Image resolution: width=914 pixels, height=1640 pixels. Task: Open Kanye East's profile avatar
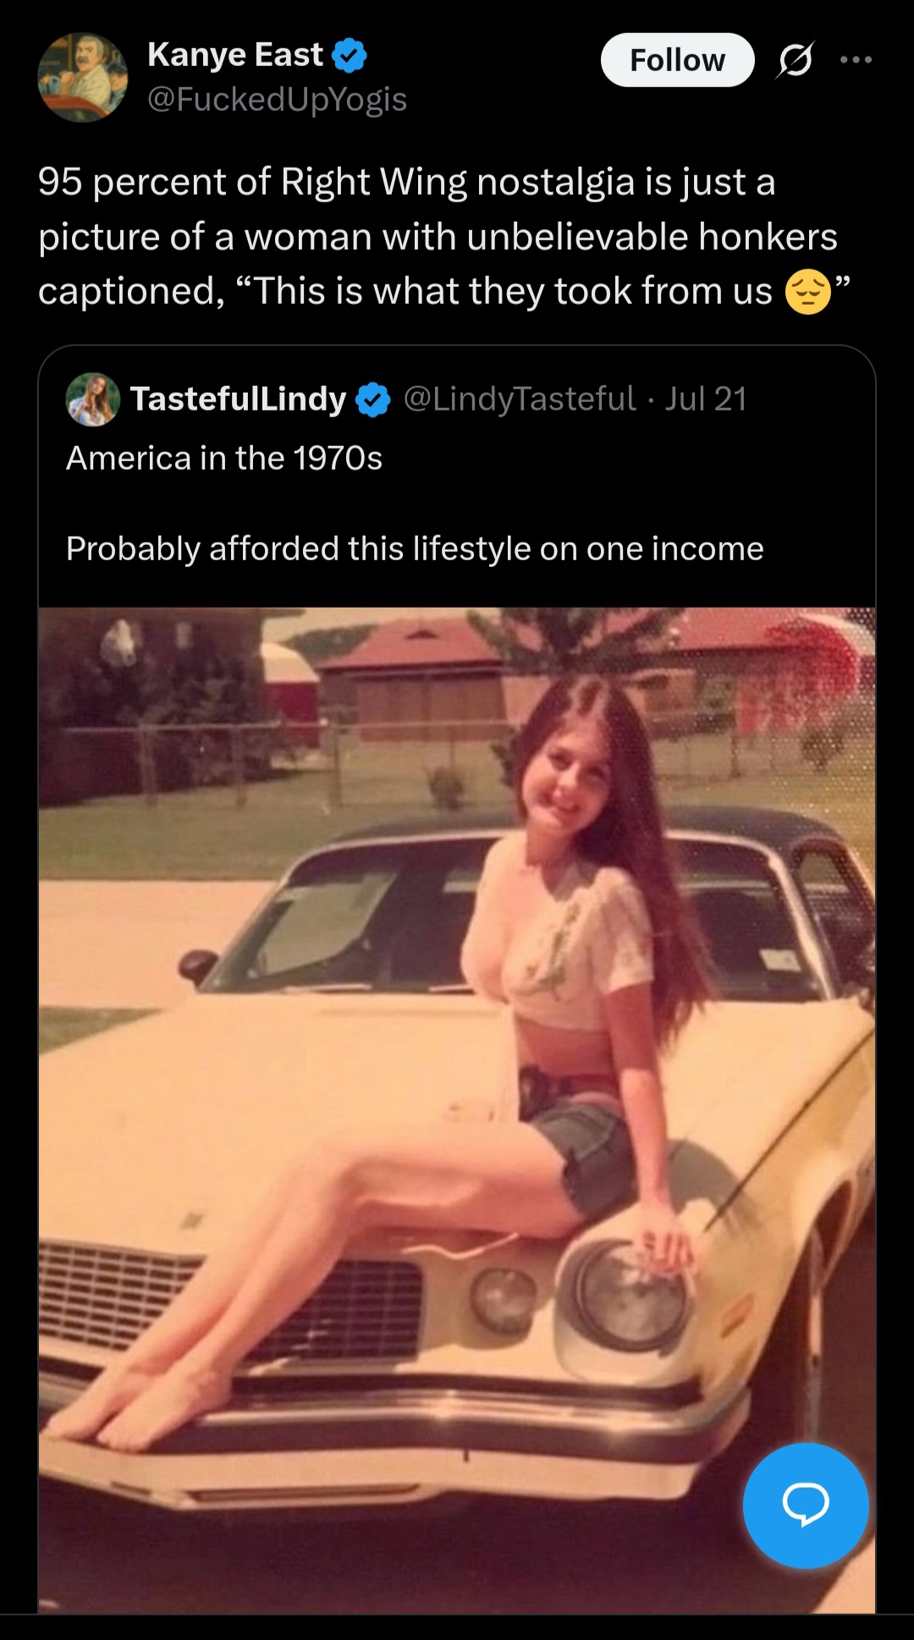82,77
